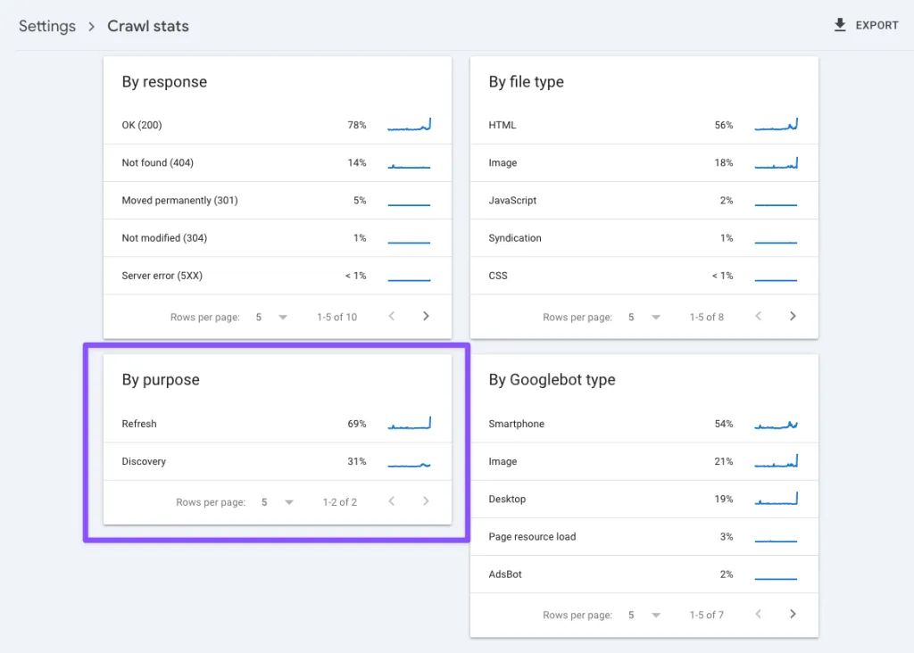Open the CSS file type row
This screenshot has height=653, width=914.
pyautogui.click(x=644, y=276)
